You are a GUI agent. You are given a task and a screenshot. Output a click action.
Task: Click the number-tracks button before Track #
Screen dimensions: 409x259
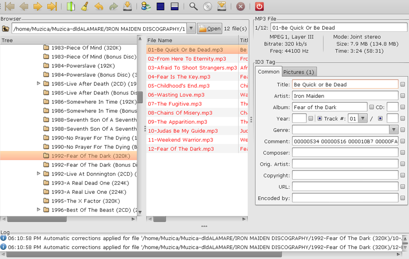click(320, 119)
